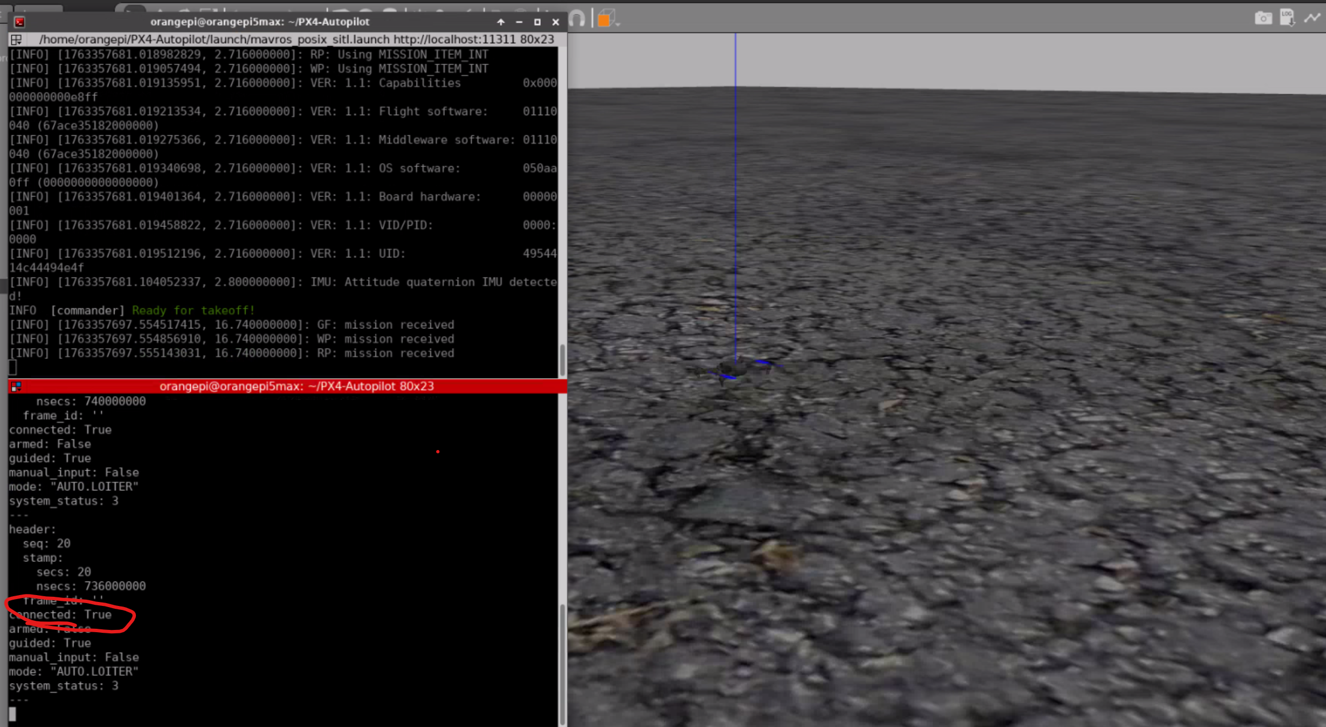The height and width of the screenshot is (727, 1326).
Task: Minimize the PX4-Autopilot terminal window
Action: pyautogui.click(x=519, y=22)
